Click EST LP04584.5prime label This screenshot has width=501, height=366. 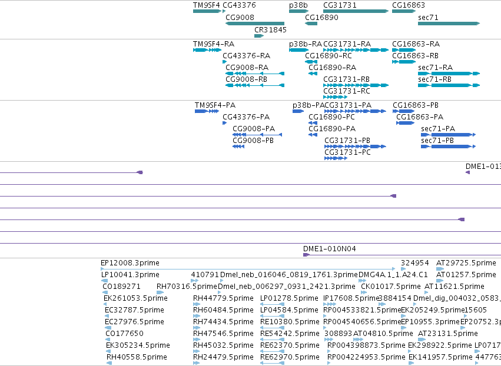[289, 310]
